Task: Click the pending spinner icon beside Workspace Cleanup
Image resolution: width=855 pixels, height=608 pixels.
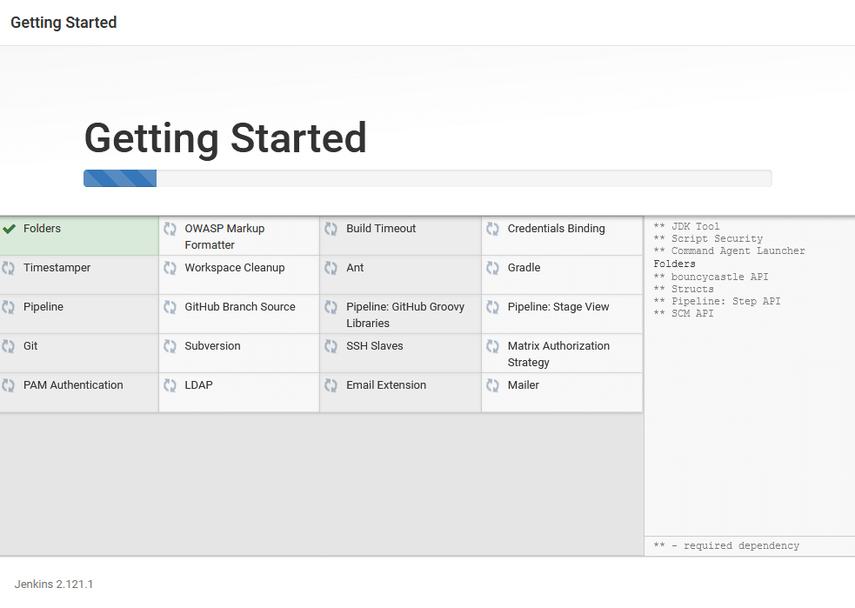Action: tap(170, 268)
